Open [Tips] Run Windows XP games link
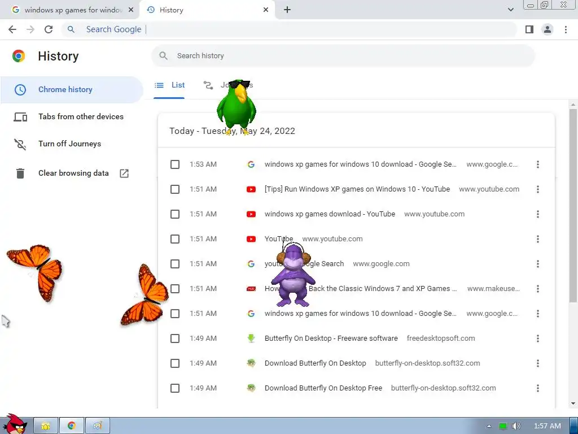Screen dimensions: 578x434 click(357, 189)
